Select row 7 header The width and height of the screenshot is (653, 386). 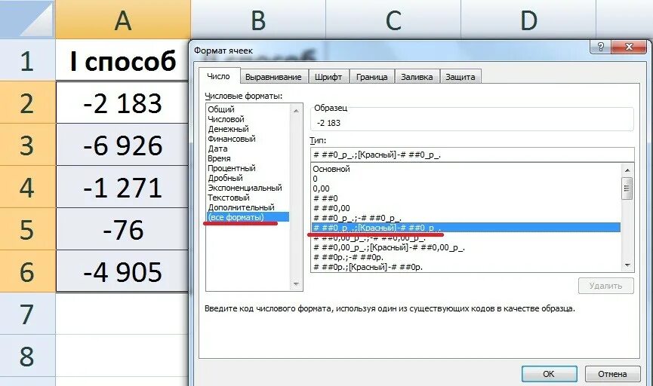[27, 314]
